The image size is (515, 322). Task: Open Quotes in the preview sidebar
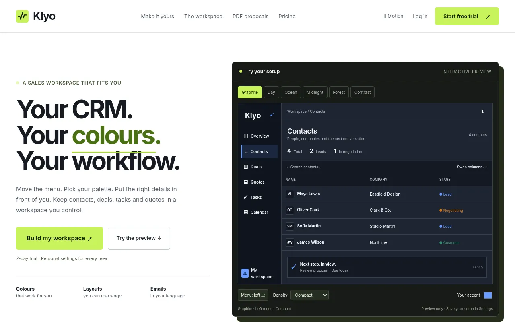click(260, 182)
